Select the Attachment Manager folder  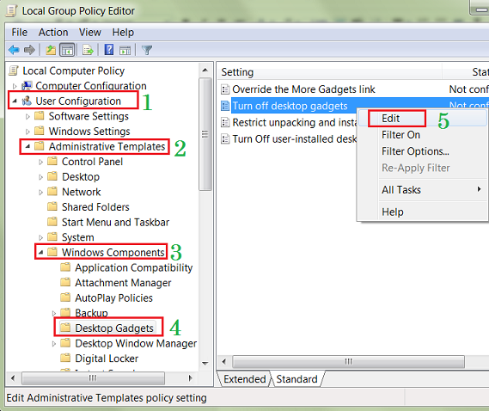(x=123, y=283)
